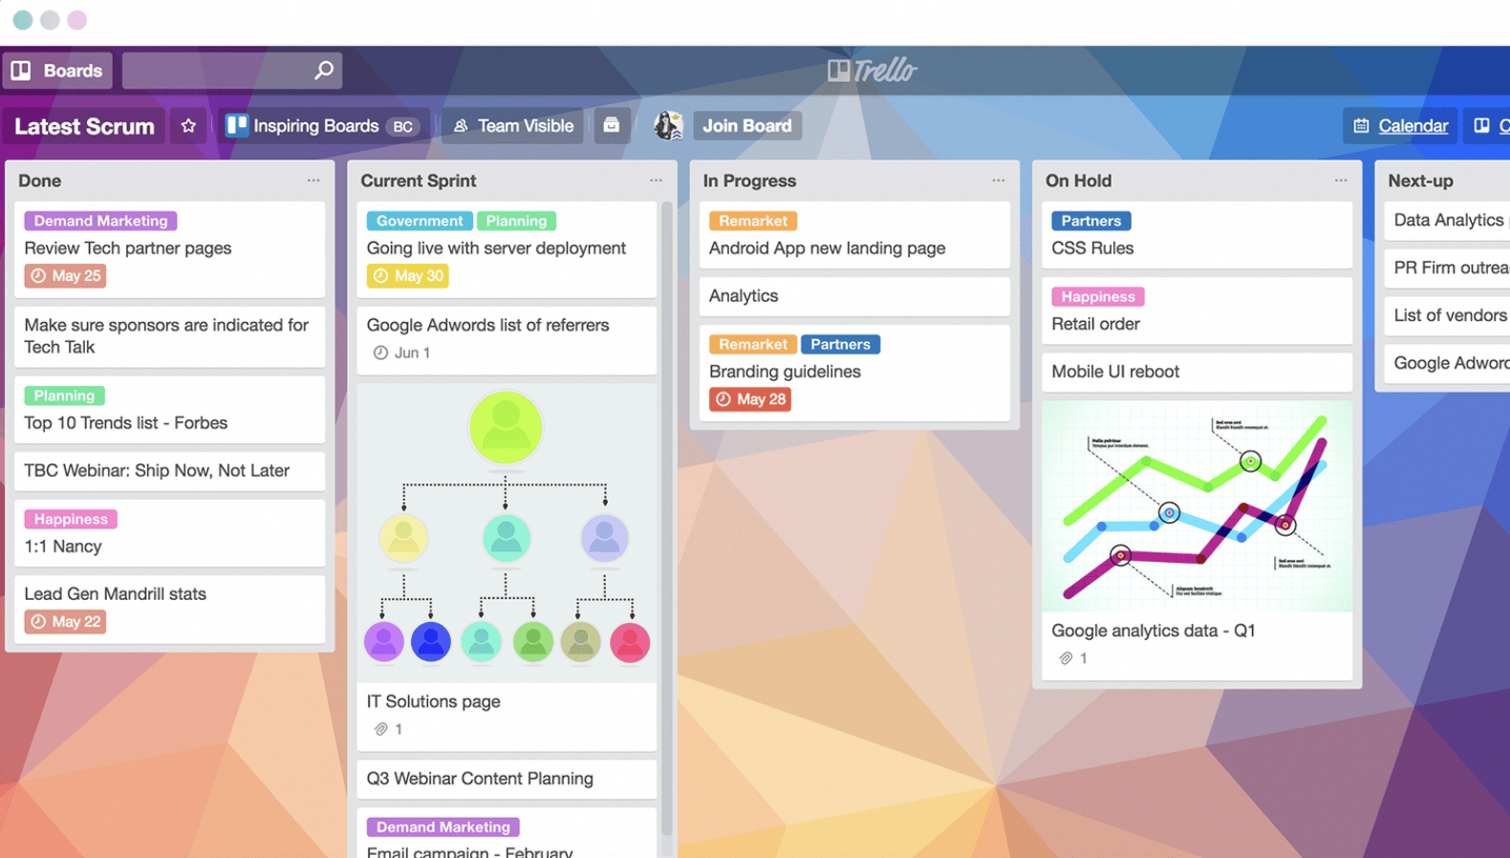Open Inspiring Boards team link

click(x=315, y=126)
